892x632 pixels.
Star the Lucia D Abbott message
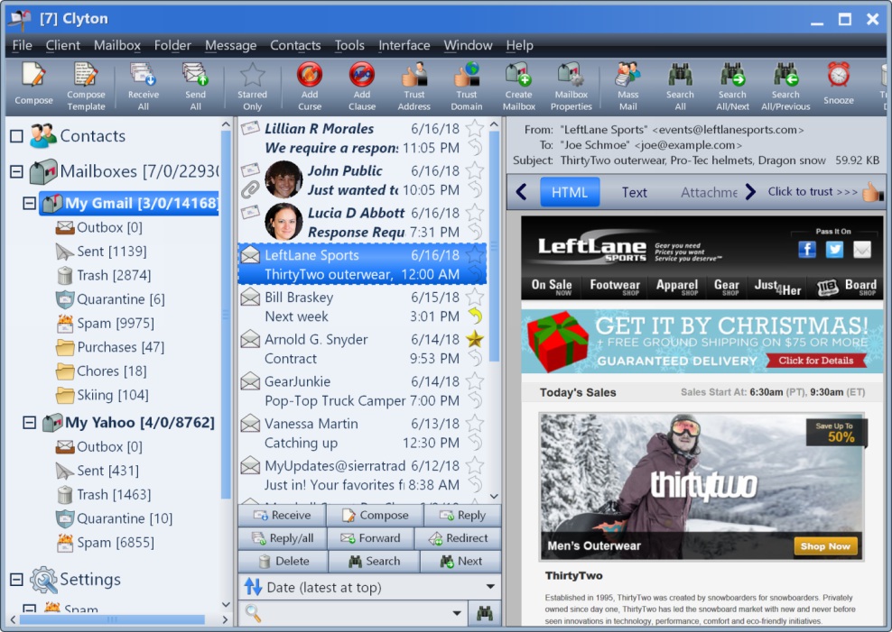(x=475, y=213)
